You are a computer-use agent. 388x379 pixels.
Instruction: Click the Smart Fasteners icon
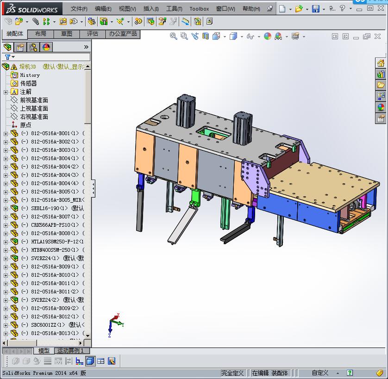click(x=63, y=22)
